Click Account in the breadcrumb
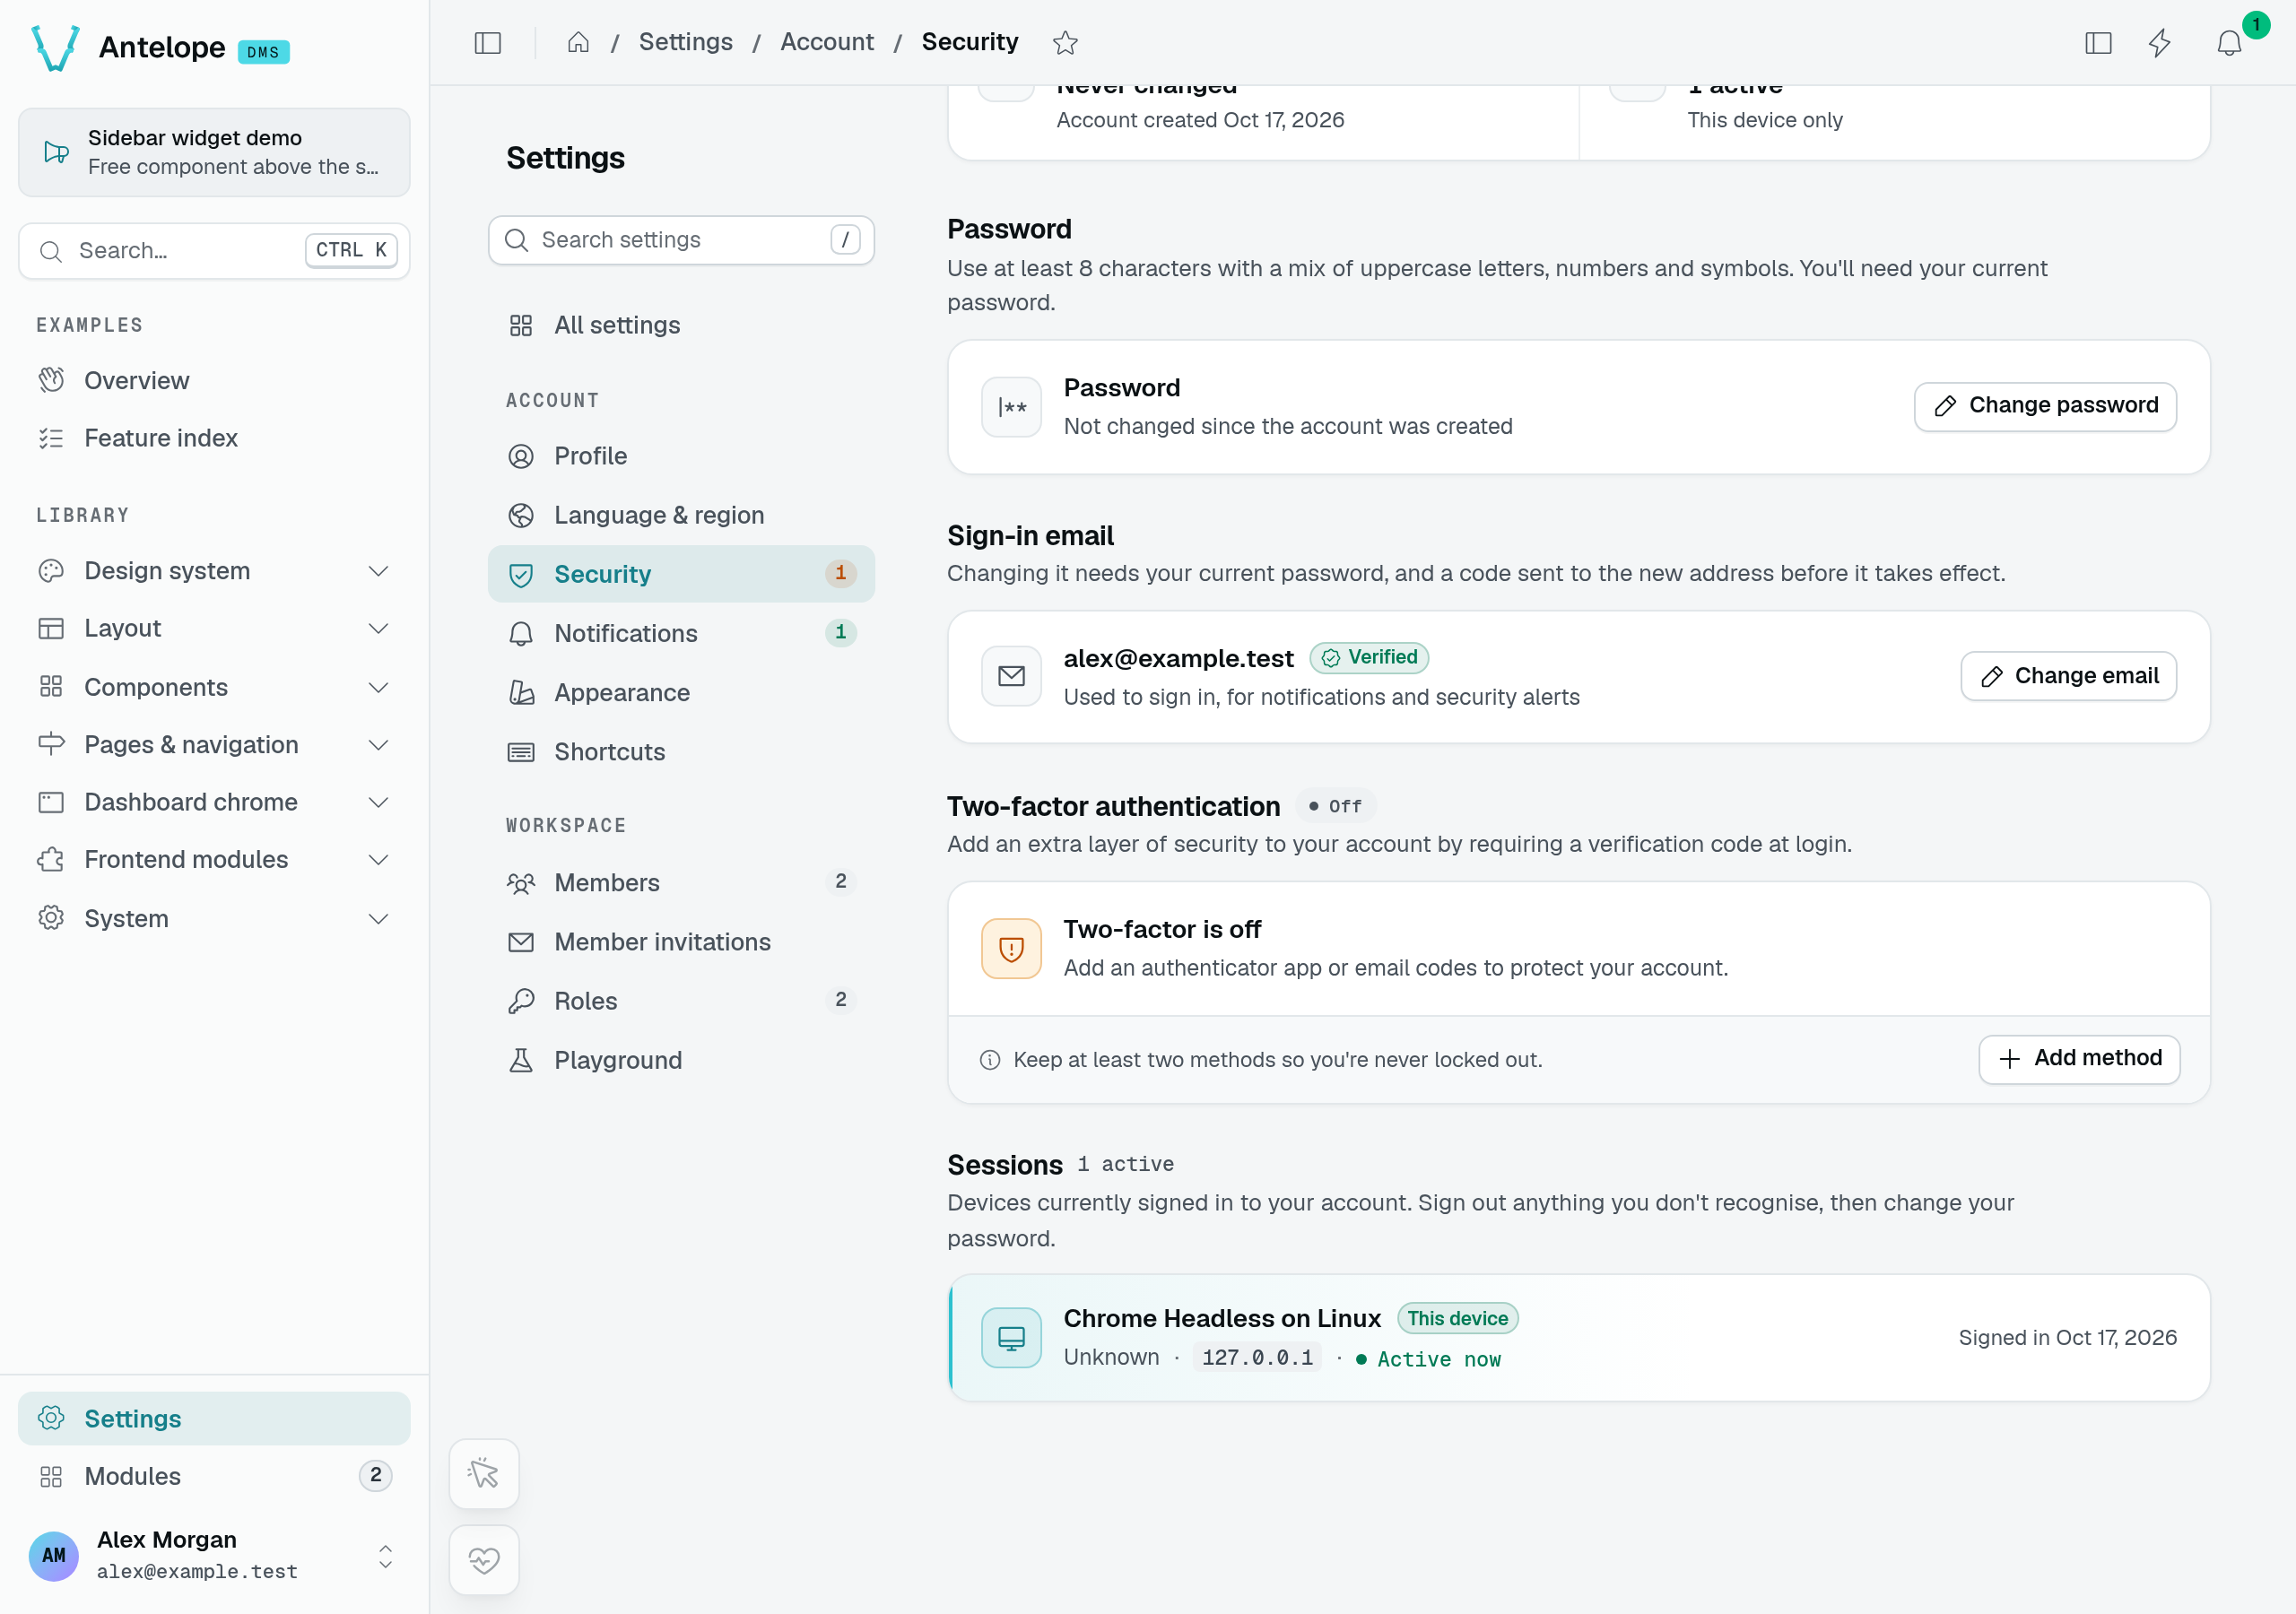 point(826,42)
